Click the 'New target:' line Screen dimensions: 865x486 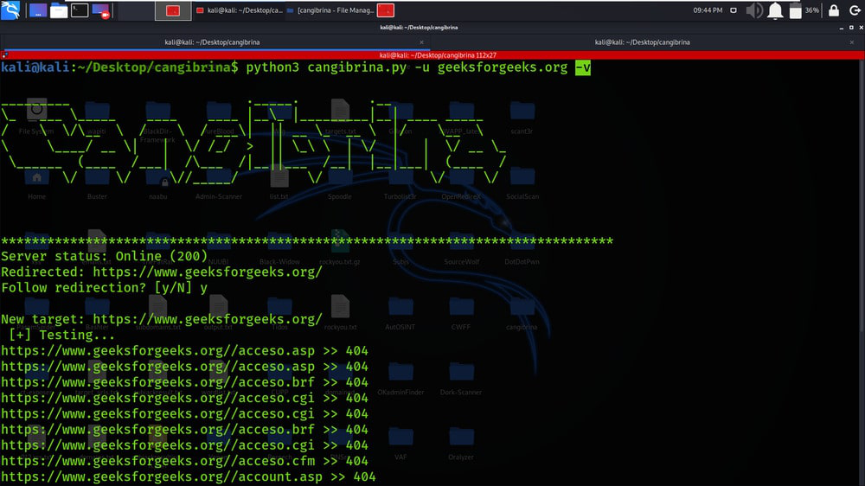coord(162,319)
